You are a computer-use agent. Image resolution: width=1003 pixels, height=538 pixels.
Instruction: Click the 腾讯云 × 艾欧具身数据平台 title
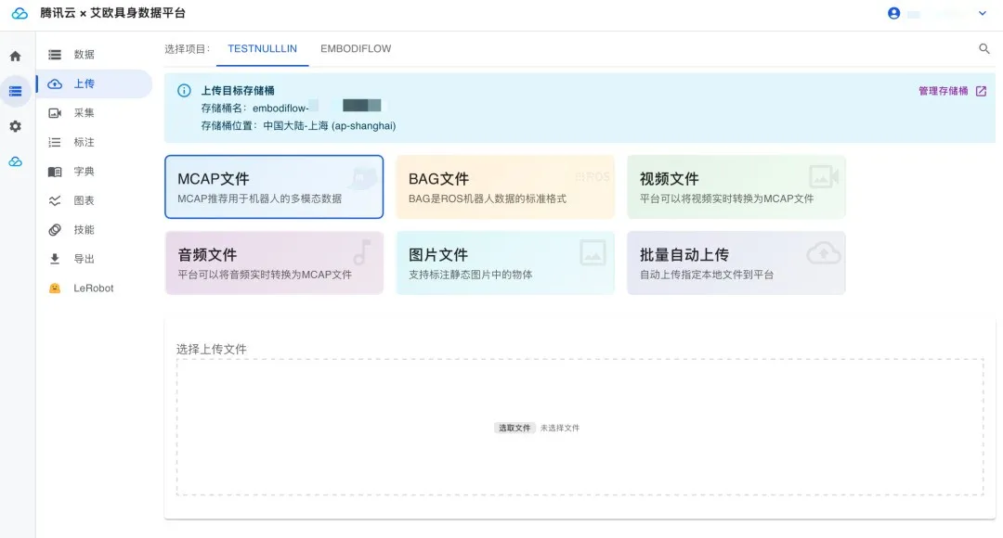point(112,13)
